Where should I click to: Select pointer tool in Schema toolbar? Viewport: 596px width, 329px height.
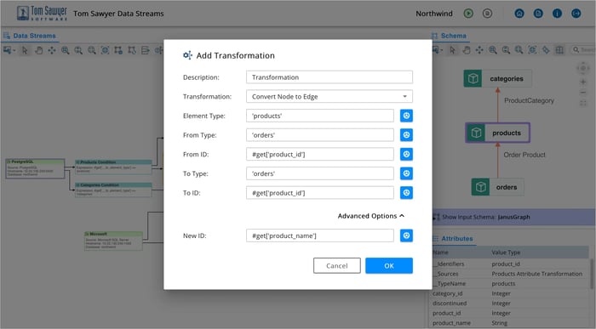click(452, 49)
